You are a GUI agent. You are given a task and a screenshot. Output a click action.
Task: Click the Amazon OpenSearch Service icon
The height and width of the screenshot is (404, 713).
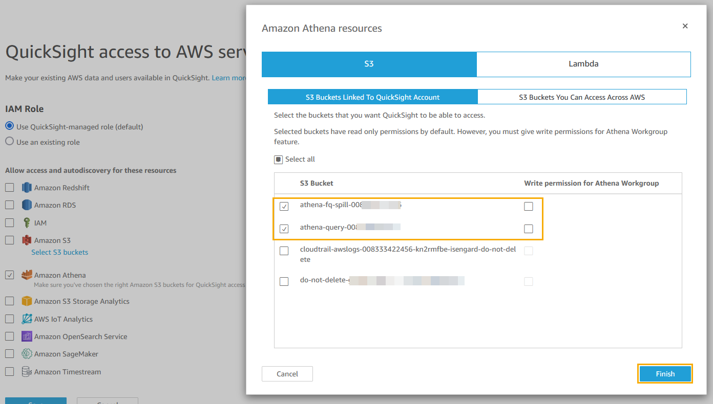point(27,336)
